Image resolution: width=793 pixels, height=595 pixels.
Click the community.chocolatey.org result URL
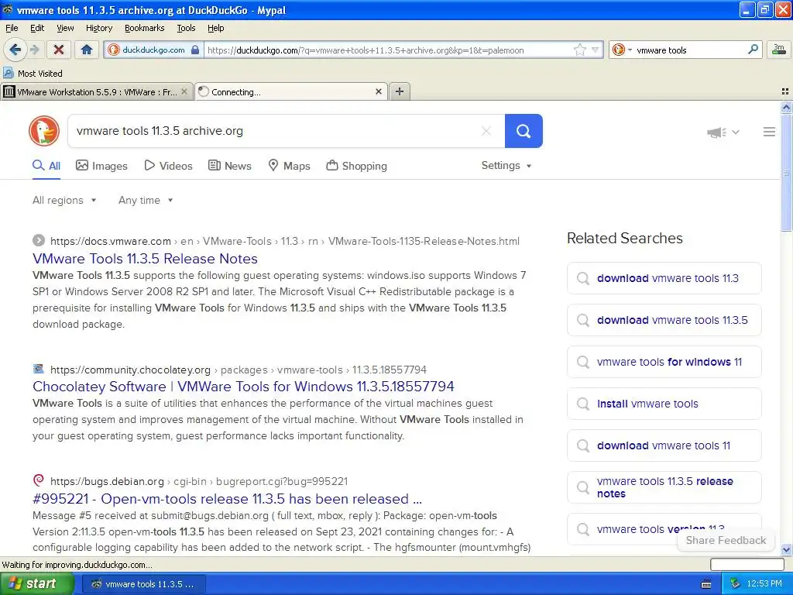coord(239,370)
